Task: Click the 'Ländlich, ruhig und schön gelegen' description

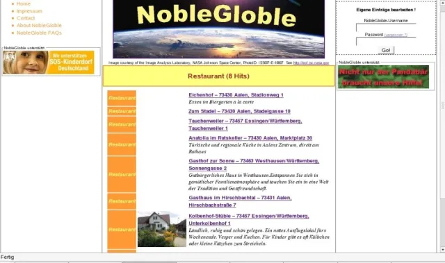Action: (259, 237)
